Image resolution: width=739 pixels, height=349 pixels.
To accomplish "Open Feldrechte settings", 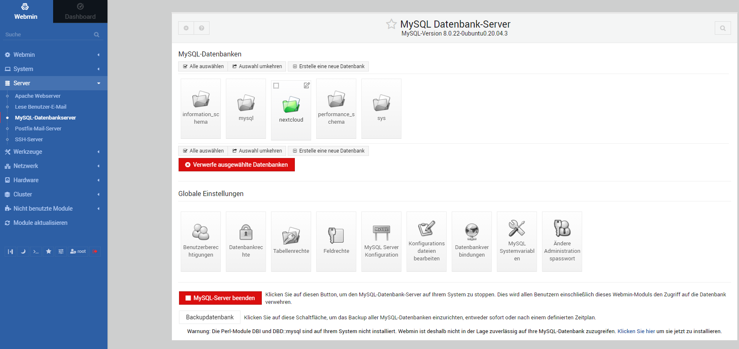I will [336, 242].
